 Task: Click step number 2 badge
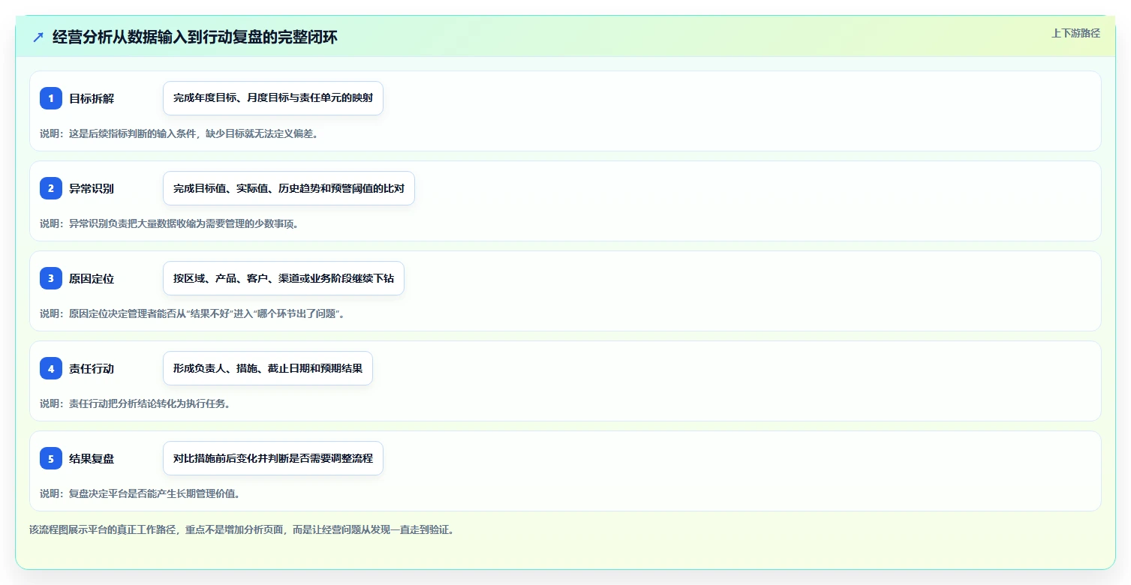51,188
